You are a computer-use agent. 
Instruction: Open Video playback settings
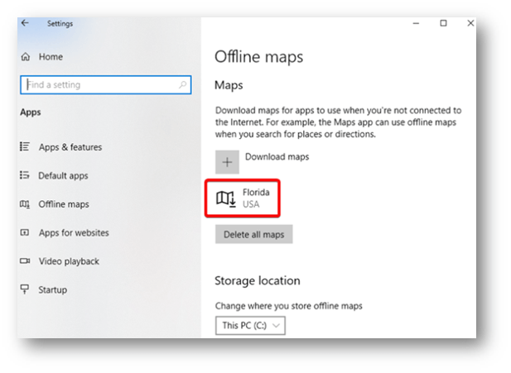tap(69, 261)
